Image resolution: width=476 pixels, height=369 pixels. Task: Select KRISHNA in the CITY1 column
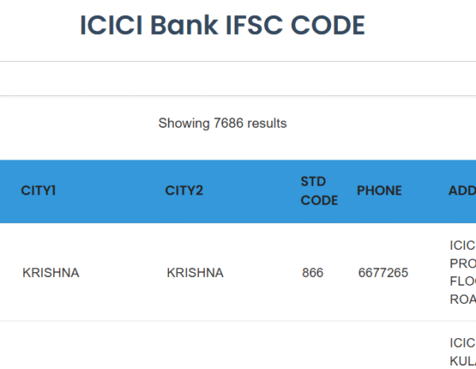(51, 273)
